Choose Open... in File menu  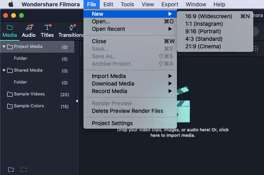click(130, 21)
